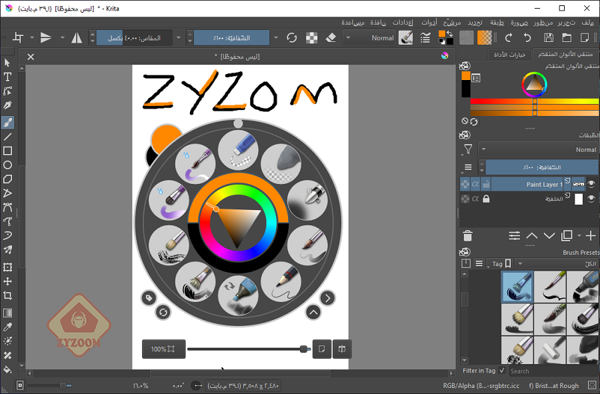600x394 pixels.
Task: Expand opacity الشفافية toolbar dropdown arrow
Action: click(276, 38)
